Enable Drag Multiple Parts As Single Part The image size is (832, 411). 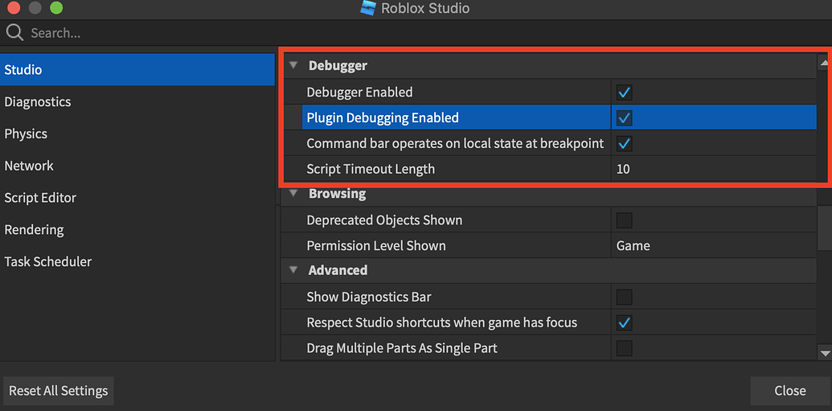pyautogui.click(x=624, y=347)
